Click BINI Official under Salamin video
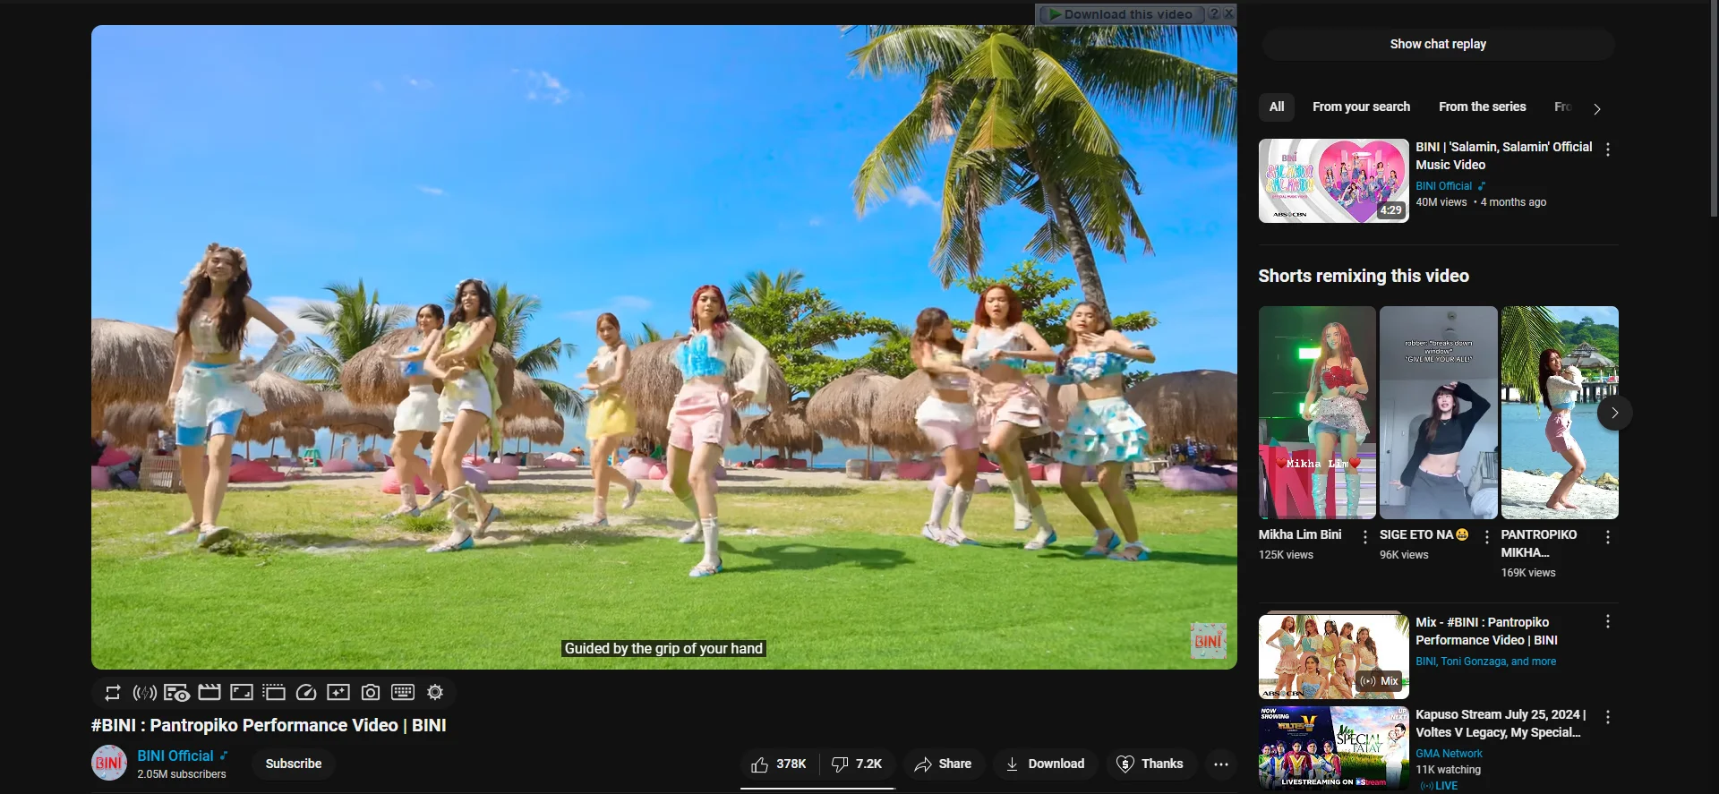Screen dimensions: 1719x794 coord(1443,186)
